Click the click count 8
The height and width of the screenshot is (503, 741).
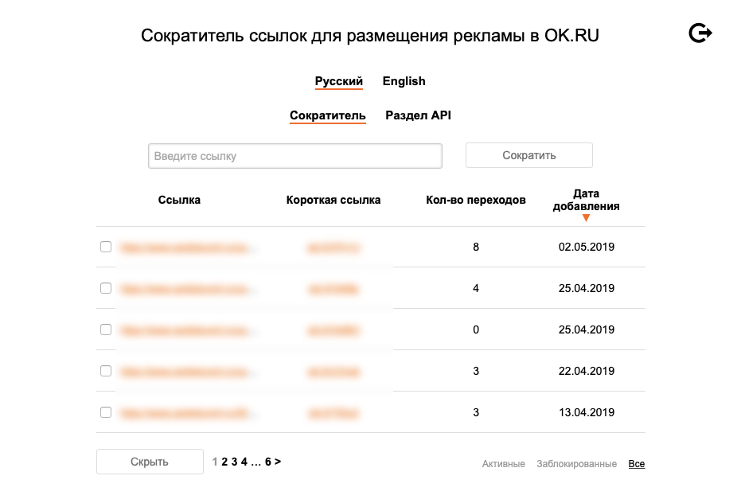pyautogui.click(x=476, y=247)
